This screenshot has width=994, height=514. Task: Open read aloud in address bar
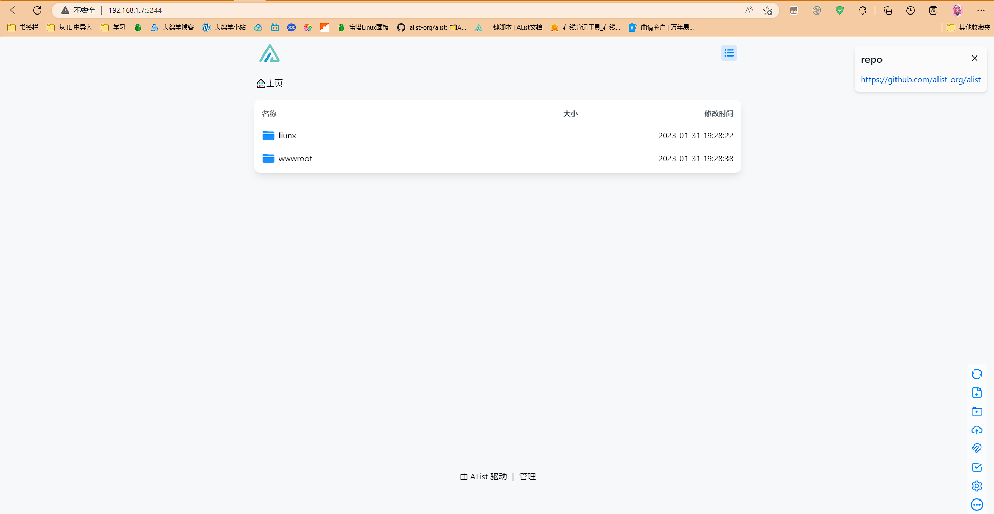coord(749,10)
